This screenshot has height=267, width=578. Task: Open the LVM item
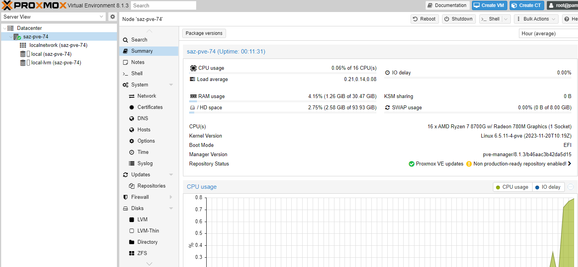pyautogui.click(x=149, y=219)
